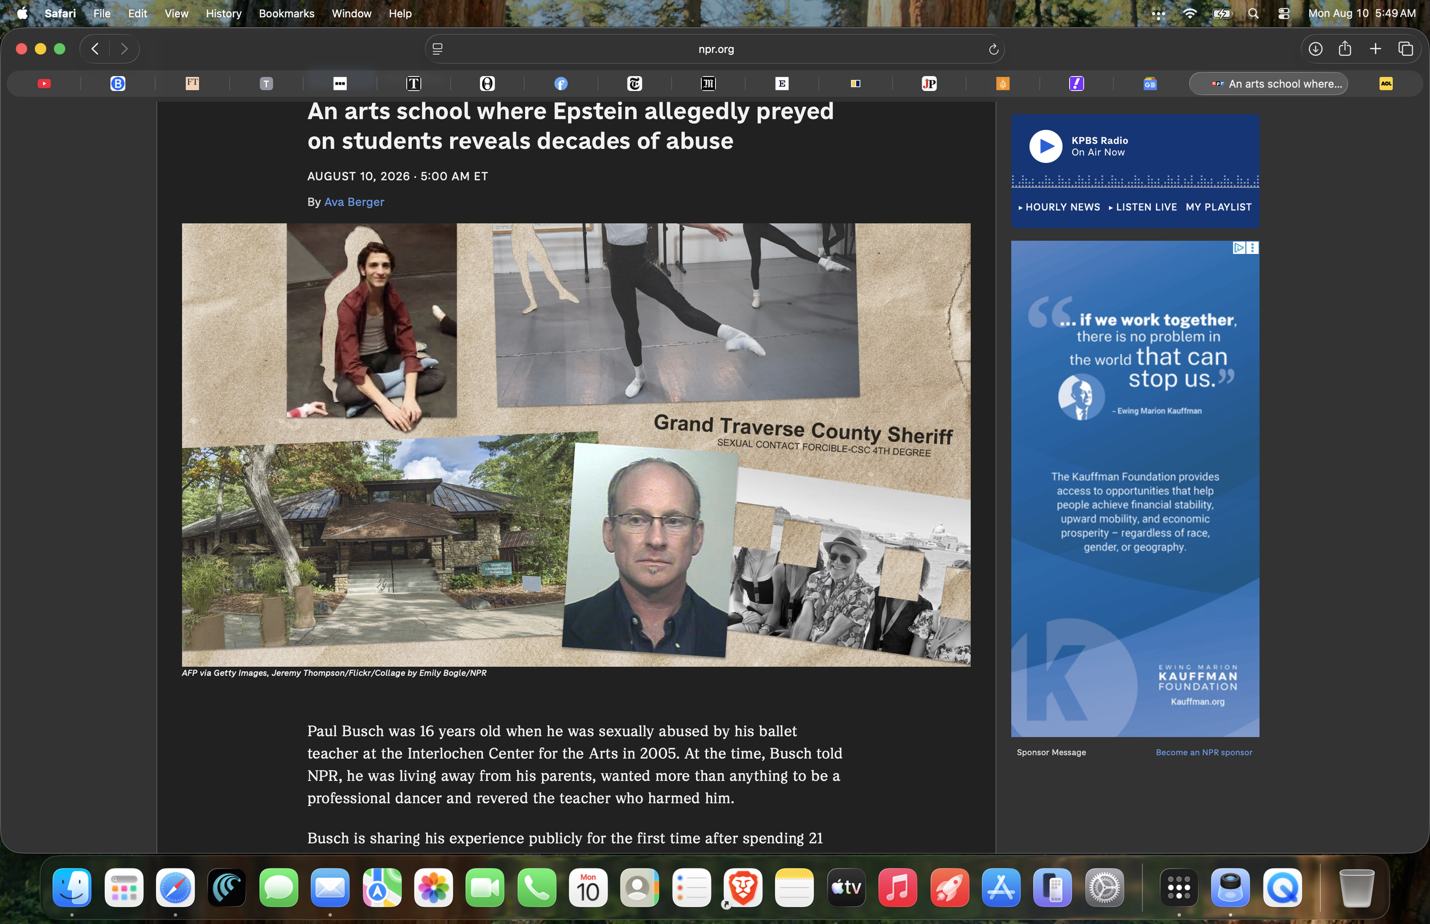
Task: Open Maps from the Dock
Action: pos(382,887)
